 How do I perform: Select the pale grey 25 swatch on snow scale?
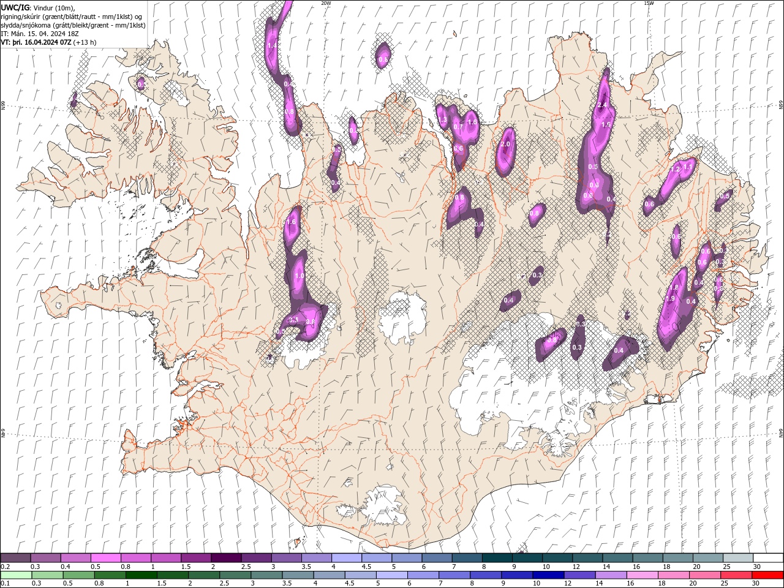click(x=738, y=557)
